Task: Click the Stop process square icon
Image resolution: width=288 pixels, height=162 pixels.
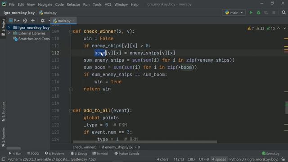Action: click(x=274, y=13)
